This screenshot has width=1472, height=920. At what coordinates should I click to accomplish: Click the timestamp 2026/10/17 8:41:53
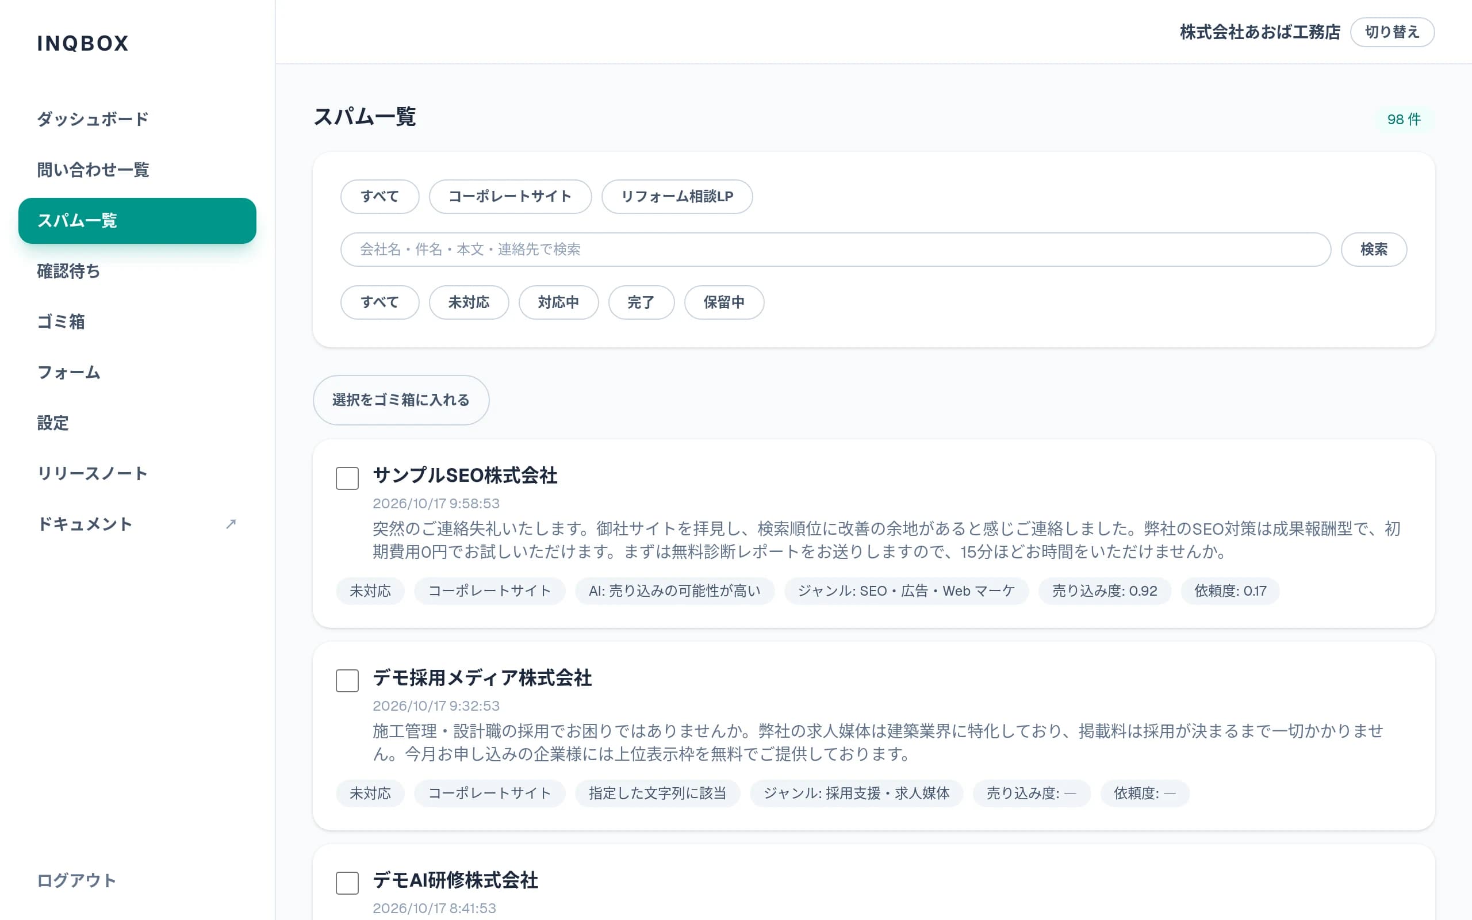point(434,908)
